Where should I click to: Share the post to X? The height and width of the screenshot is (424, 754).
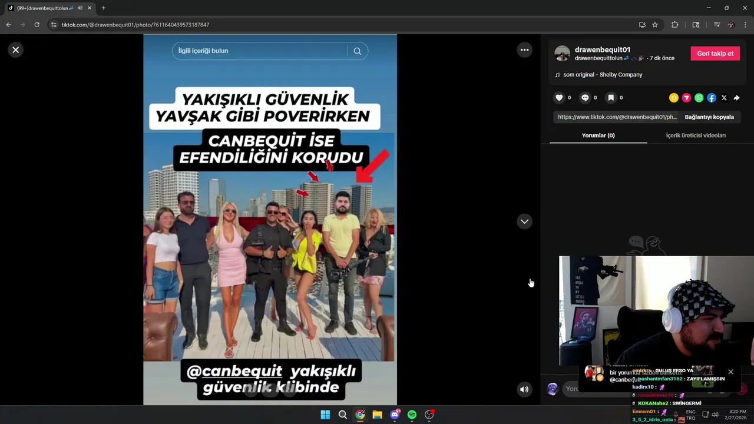tap(724, 98)
